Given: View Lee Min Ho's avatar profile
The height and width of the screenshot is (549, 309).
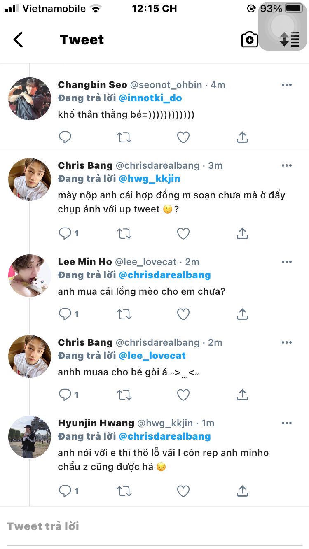Looking at the screenshot, I should coord(30,275).
